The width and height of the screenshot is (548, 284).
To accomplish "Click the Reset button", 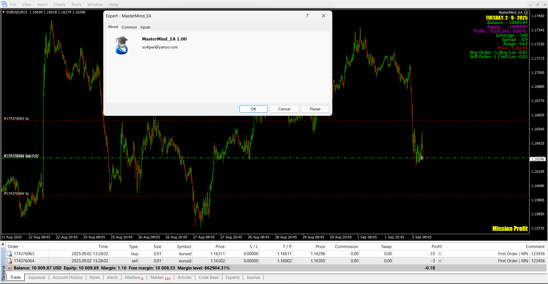I will [315, 109].
